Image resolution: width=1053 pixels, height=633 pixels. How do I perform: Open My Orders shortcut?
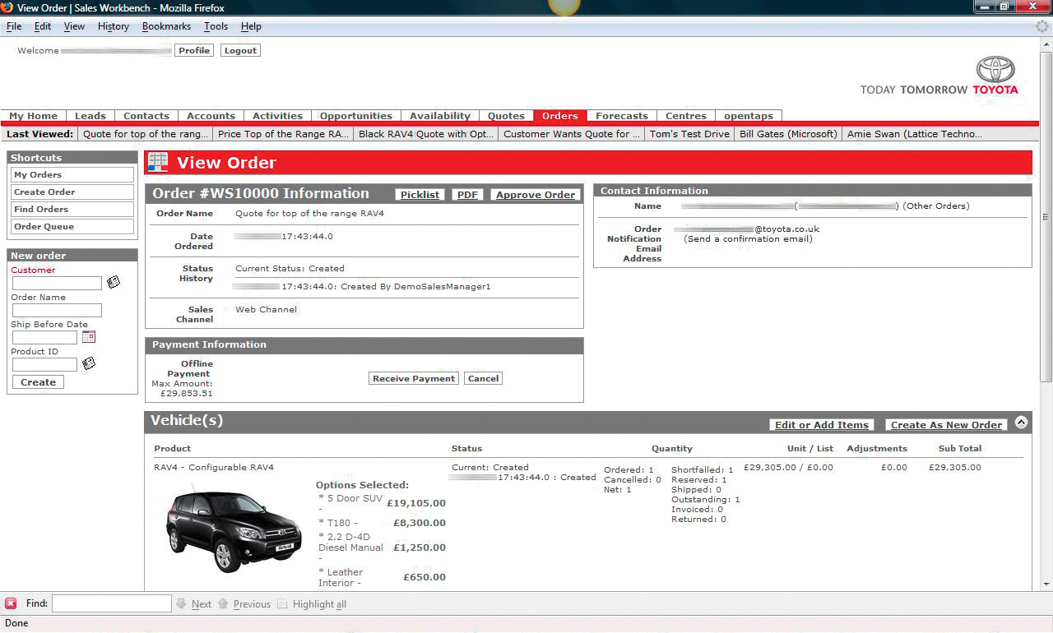point(72,174)
